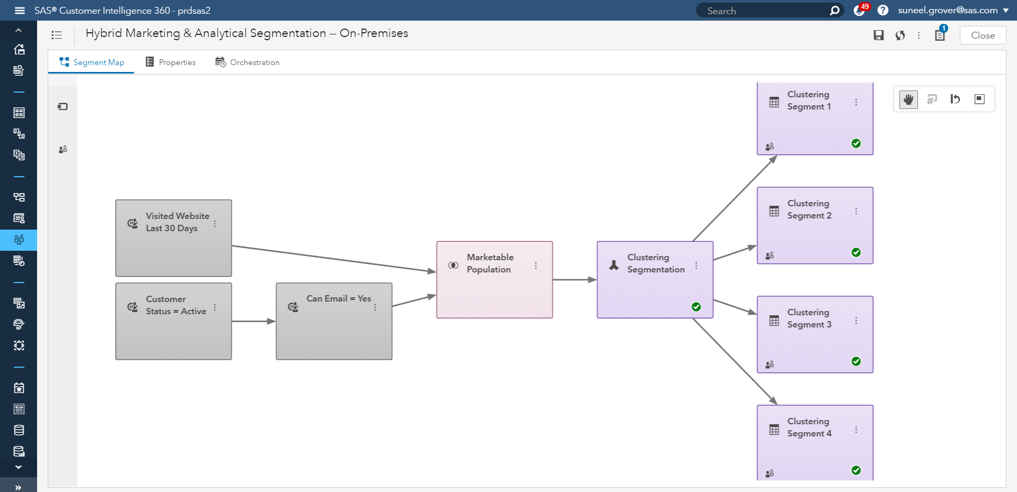
Task: Click the Save icon in the header
Action: [878, 35]
